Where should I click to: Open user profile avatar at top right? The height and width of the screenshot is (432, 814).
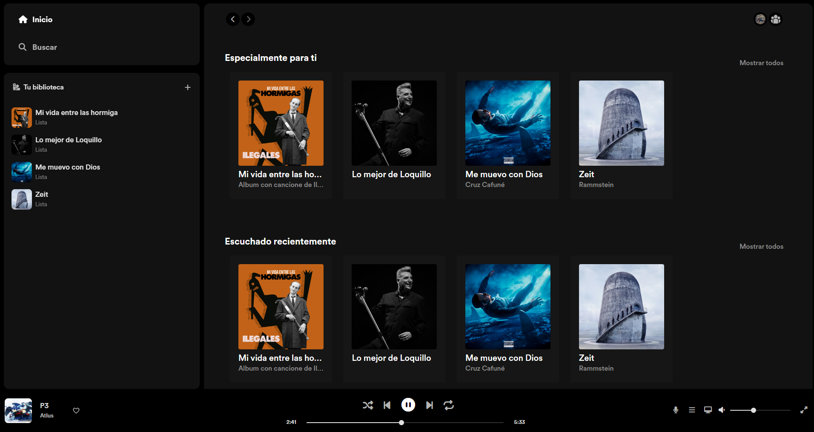(x=760, y=19)
